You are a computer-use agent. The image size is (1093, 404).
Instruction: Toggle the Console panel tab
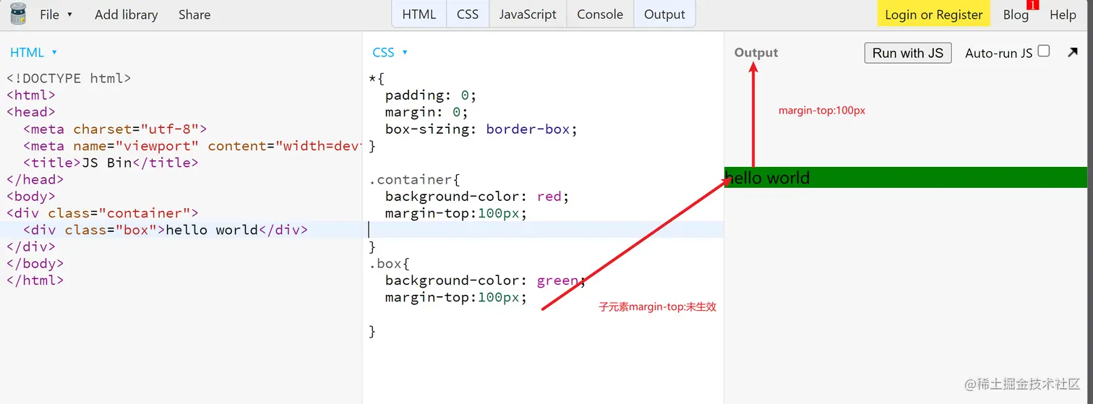click(600, 14)
